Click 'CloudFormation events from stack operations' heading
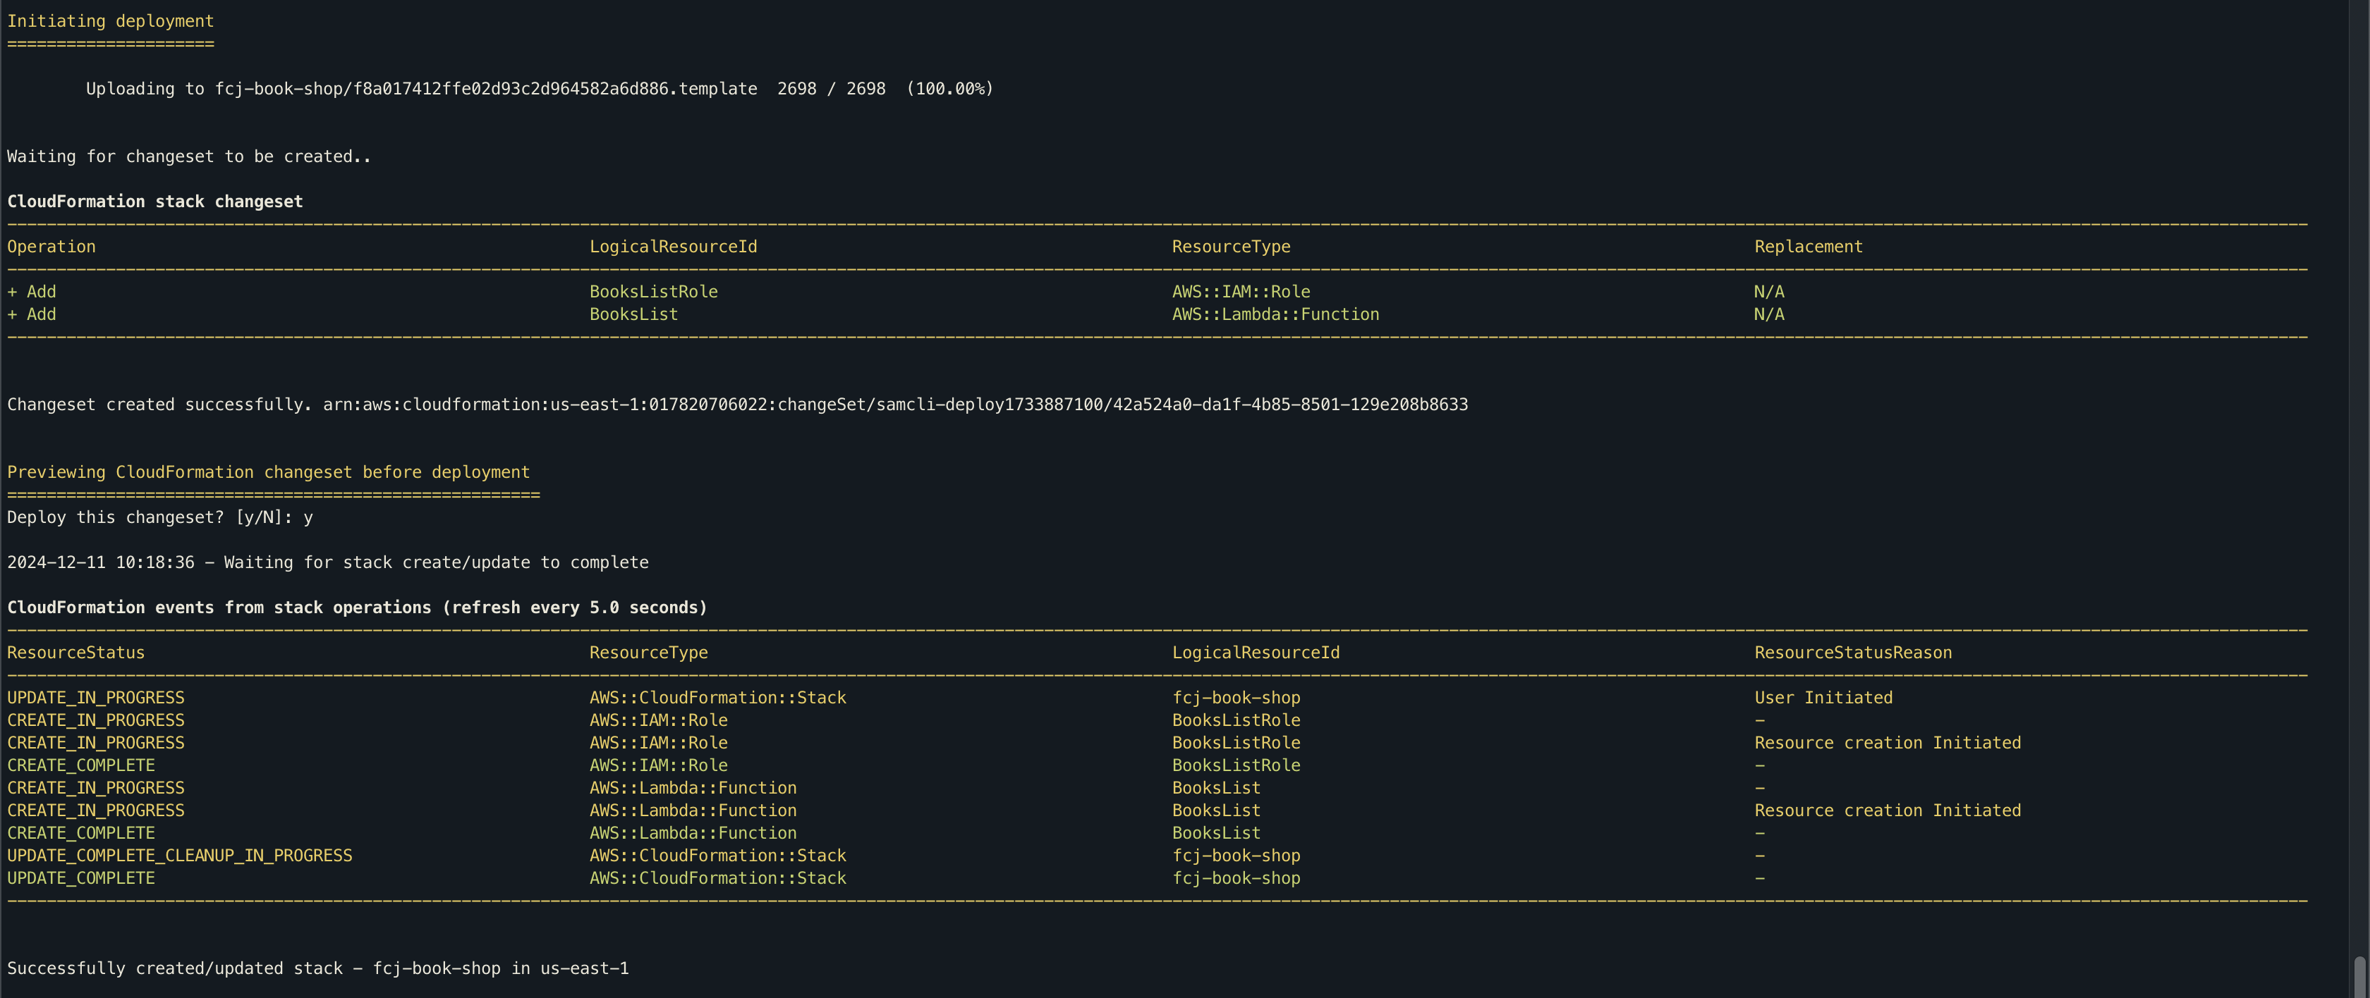This screenshot has height=998, width=2370. pyautogui.click(x=357, y=608)
